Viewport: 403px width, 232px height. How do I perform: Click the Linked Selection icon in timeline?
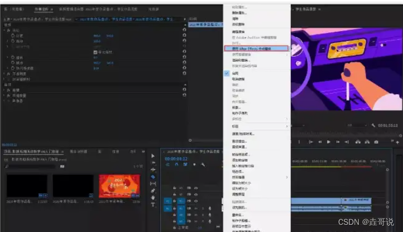pos(185,165)
